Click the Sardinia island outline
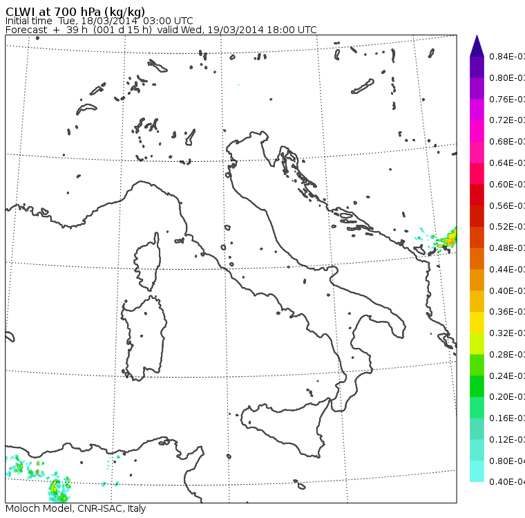Viewport: 525px width, 518px height. (x=144, y=338)
